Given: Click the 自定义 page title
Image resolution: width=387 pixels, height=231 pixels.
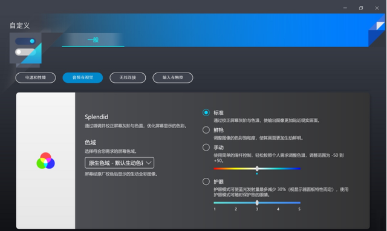Looking at the screenshot, I should click(20, 25).
